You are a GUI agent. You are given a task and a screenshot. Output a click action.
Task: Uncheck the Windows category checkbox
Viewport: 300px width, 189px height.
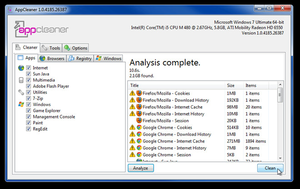(28, 104)
